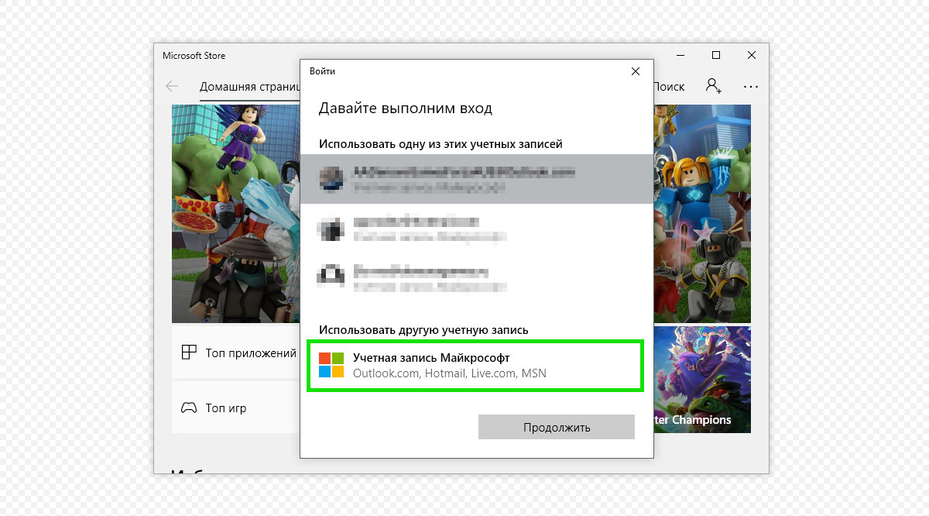Image resolution: width=929 pixels, height=516 pixels.
Task: Open the blocky character banner on the right
Action: tap(701, 214)
